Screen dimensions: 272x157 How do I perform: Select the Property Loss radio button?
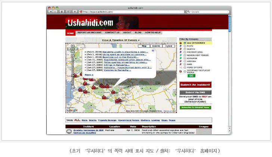click(185, 52)
